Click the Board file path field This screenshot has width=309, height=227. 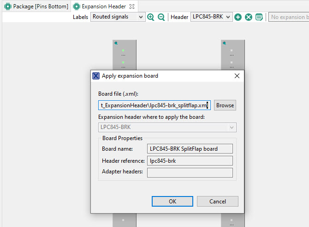point(154,105)
